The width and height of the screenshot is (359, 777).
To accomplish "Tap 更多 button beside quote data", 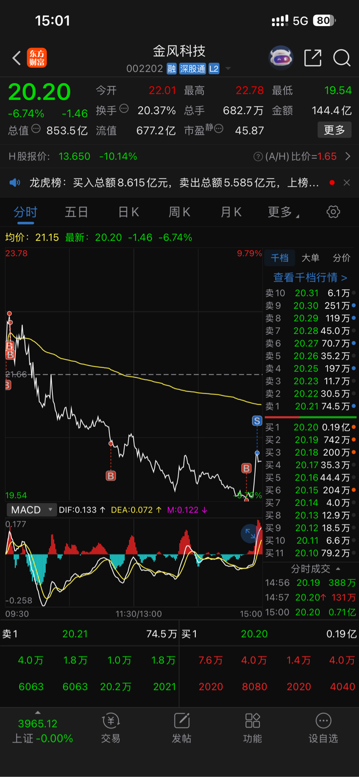I will [334, 130].
